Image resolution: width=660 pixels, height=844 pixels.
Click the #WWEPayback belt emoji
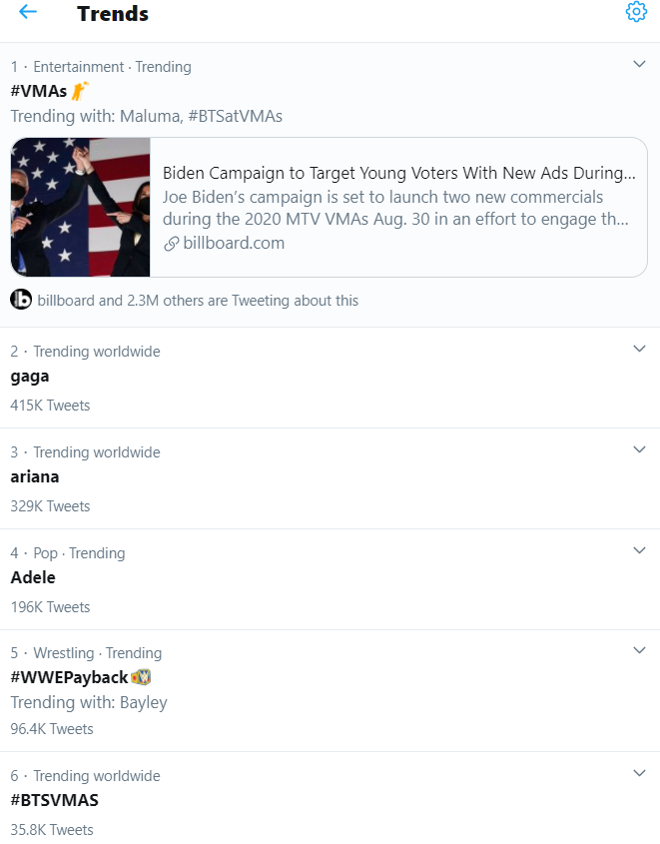click(141, 676)
